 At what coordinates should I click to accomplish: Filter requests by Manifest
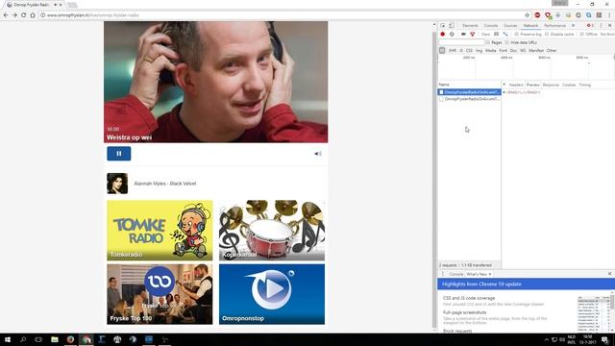536,50
